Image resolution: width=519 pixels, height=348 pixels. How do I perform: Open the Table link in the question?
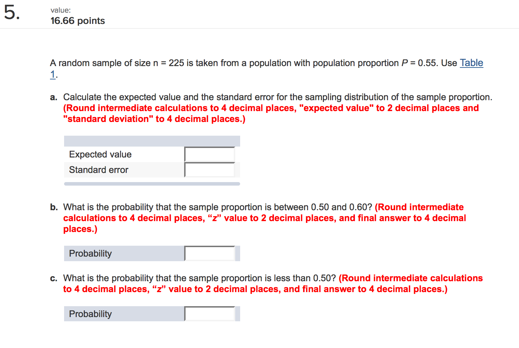471,63
